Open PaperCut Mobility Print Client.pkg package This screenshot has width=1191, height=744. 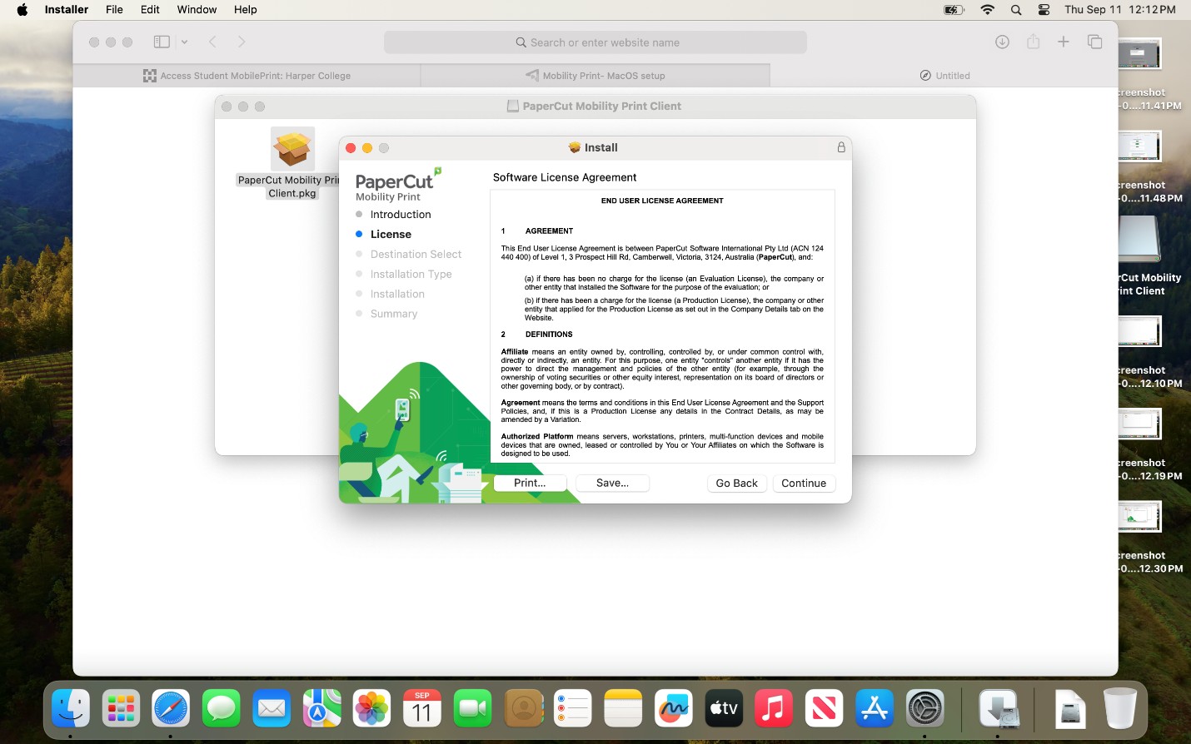[x=292, y=150]
